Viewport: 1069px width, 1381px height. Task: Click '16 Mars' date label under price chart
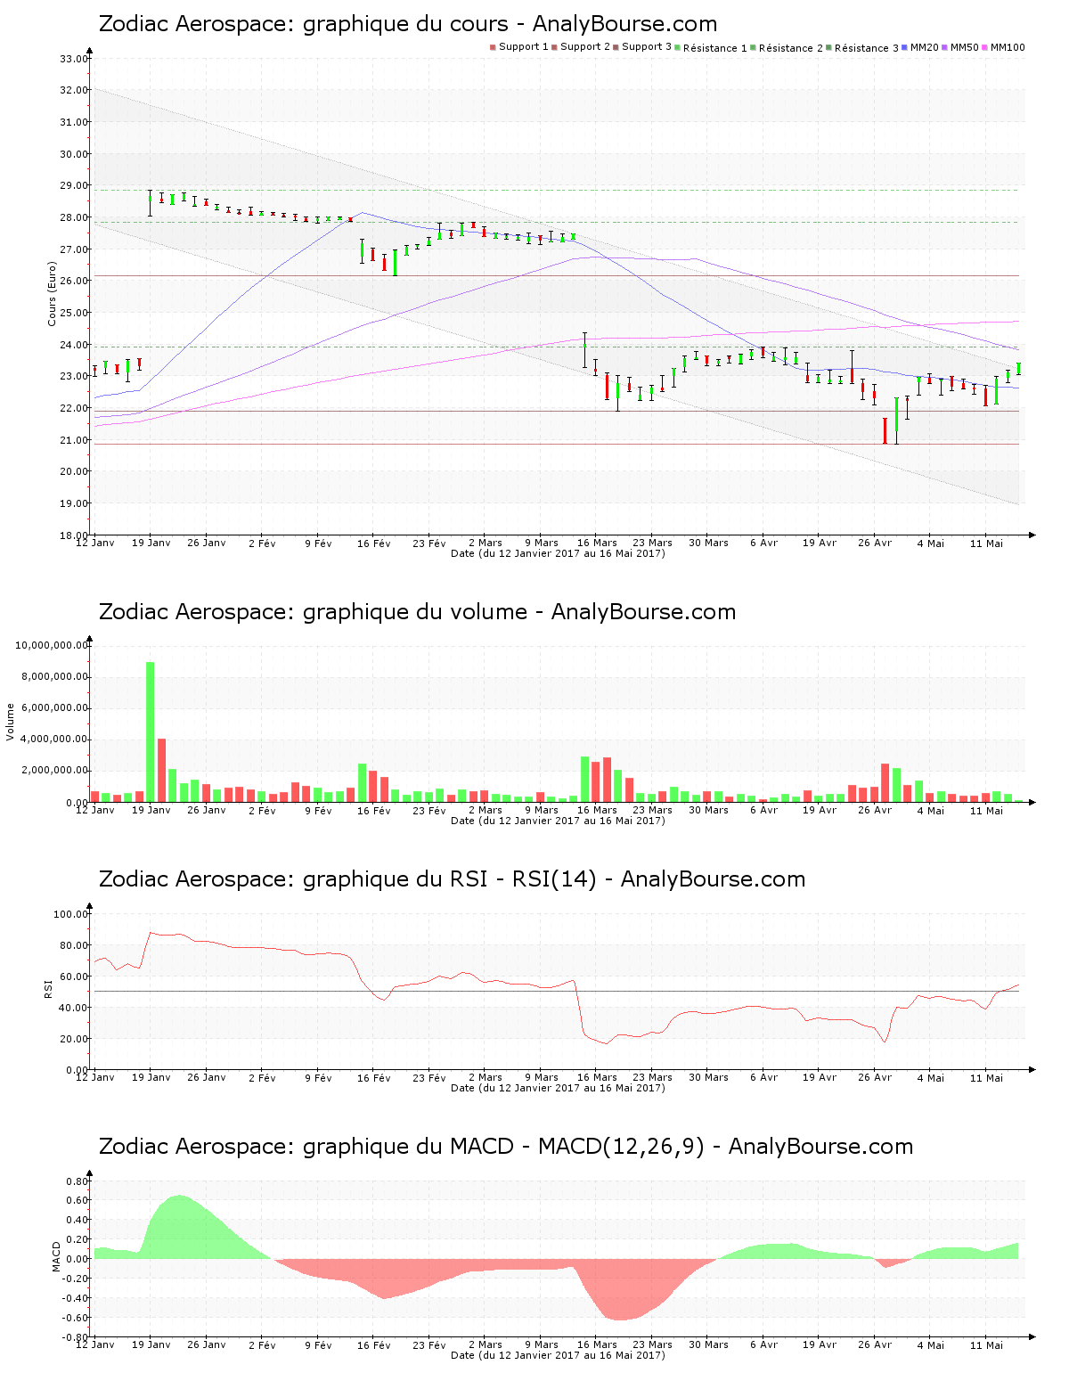tap(597, 543)
